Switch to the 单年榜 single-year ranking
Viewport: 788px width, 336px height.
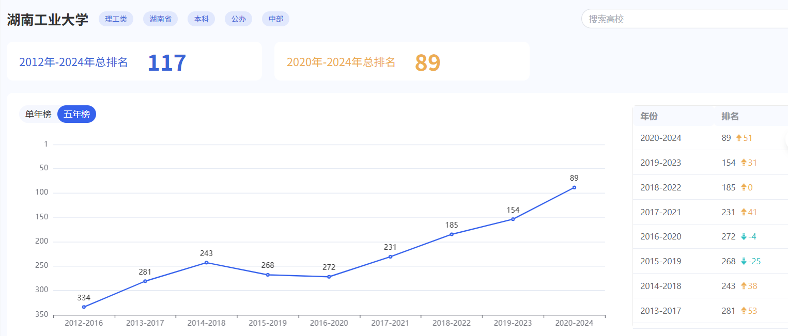pyautogui.click(x=38, y=114)
